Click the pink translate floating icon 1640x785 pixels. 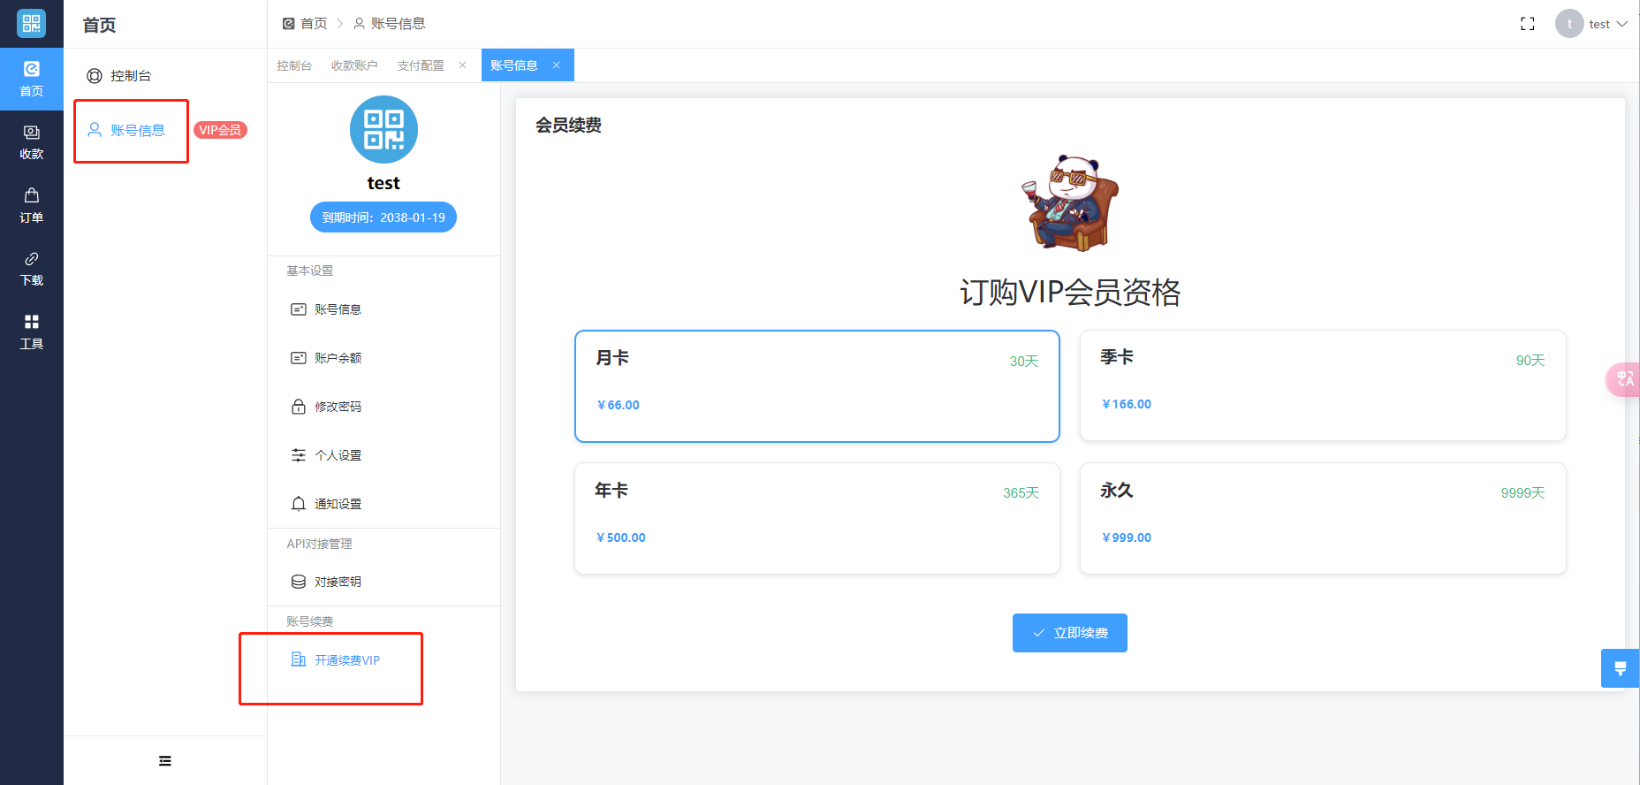point(1624,379)
